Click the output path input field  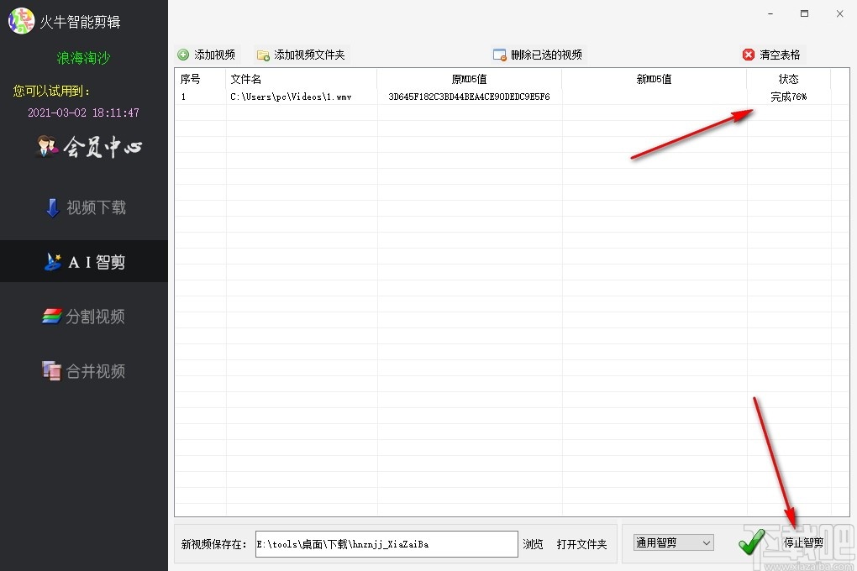[x=385, y=543]
